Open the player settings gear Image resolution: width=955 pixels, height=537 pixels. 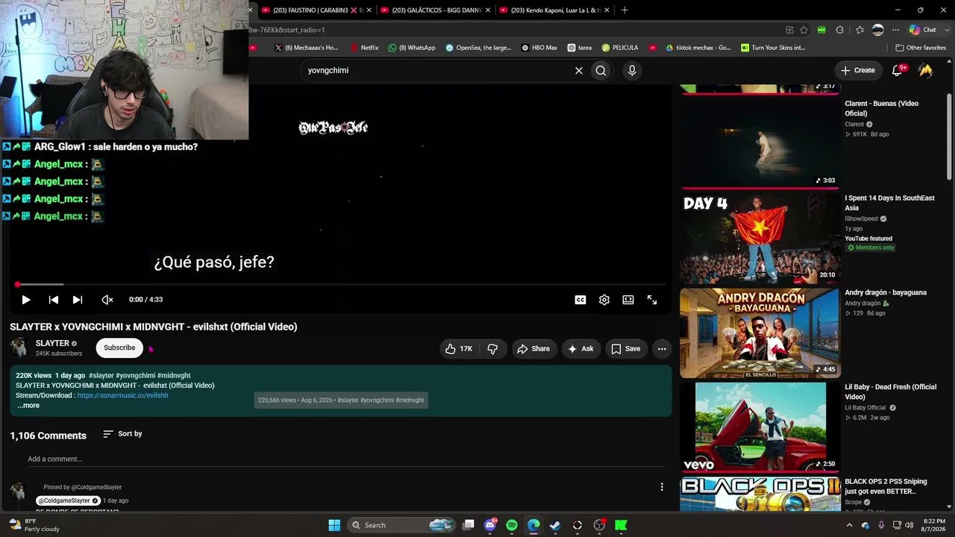coord(604,300)
